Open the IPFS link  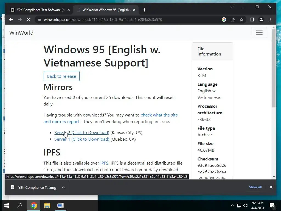click(x=104, y=163)
